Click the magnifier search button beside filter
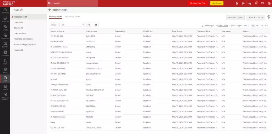This screenshot has width=272, height=134. (89, 25)
